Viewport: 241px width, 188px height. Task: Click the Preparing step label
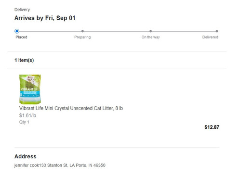82,37
